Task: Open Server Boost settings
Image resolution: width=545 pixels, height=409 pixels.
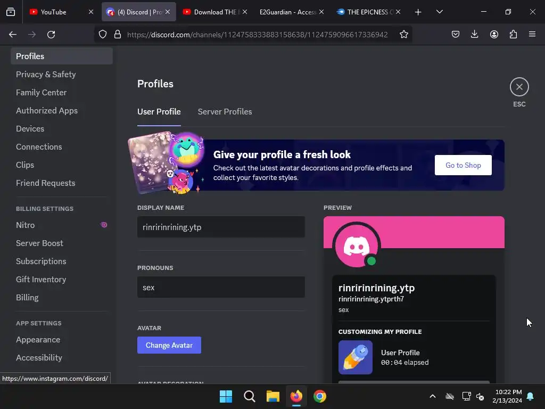Action: pyautogui.click(x=62, y=243)
